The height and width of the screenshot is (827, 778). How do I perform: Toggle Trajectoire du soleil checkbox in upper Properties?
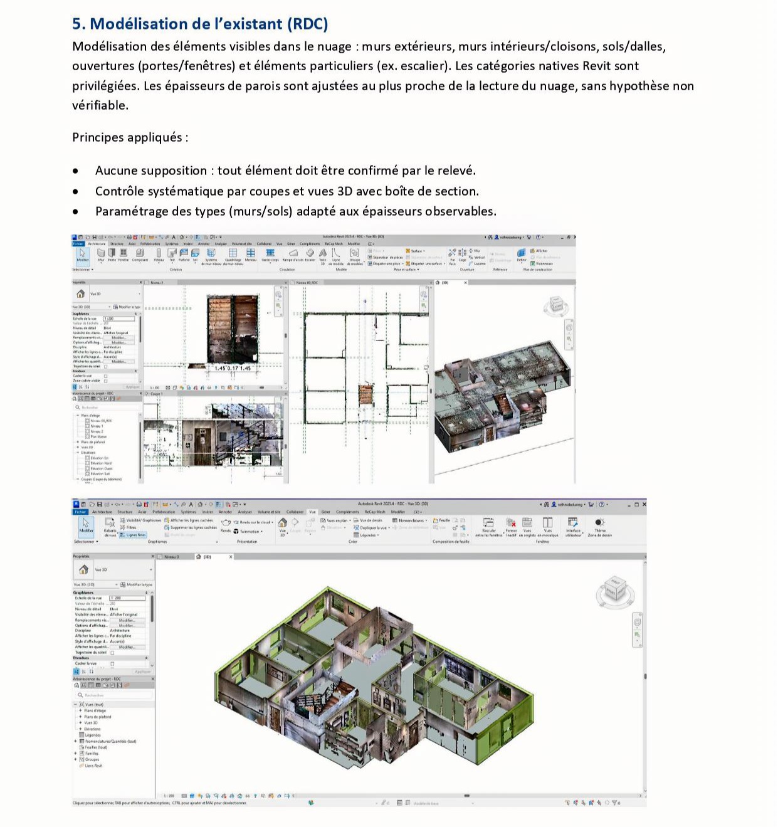[105, 367]
